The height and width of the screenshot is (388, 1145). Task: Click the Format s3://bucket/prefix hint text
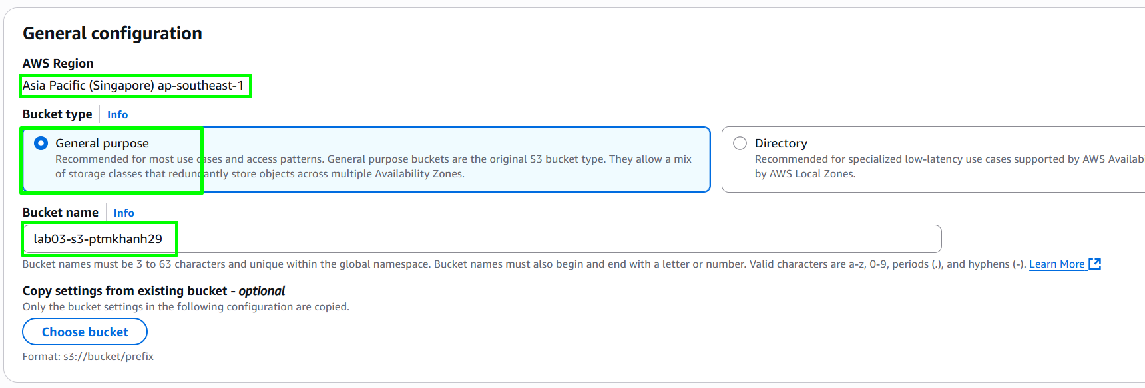[88, 357]
